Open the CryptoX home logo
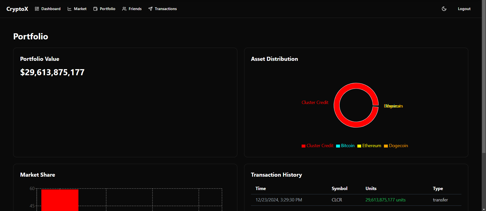This screenshot has width=486, height=211. tap(17, 9)
